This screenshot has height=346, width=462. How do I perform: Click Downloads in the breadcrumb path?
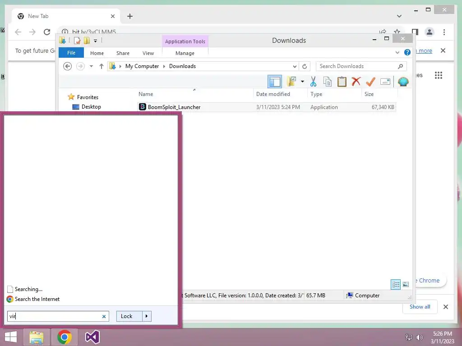(182, 66)
